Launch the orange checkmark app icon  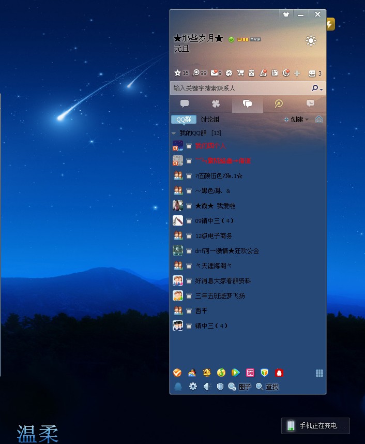pyautogui.click(x=177, y=373)
